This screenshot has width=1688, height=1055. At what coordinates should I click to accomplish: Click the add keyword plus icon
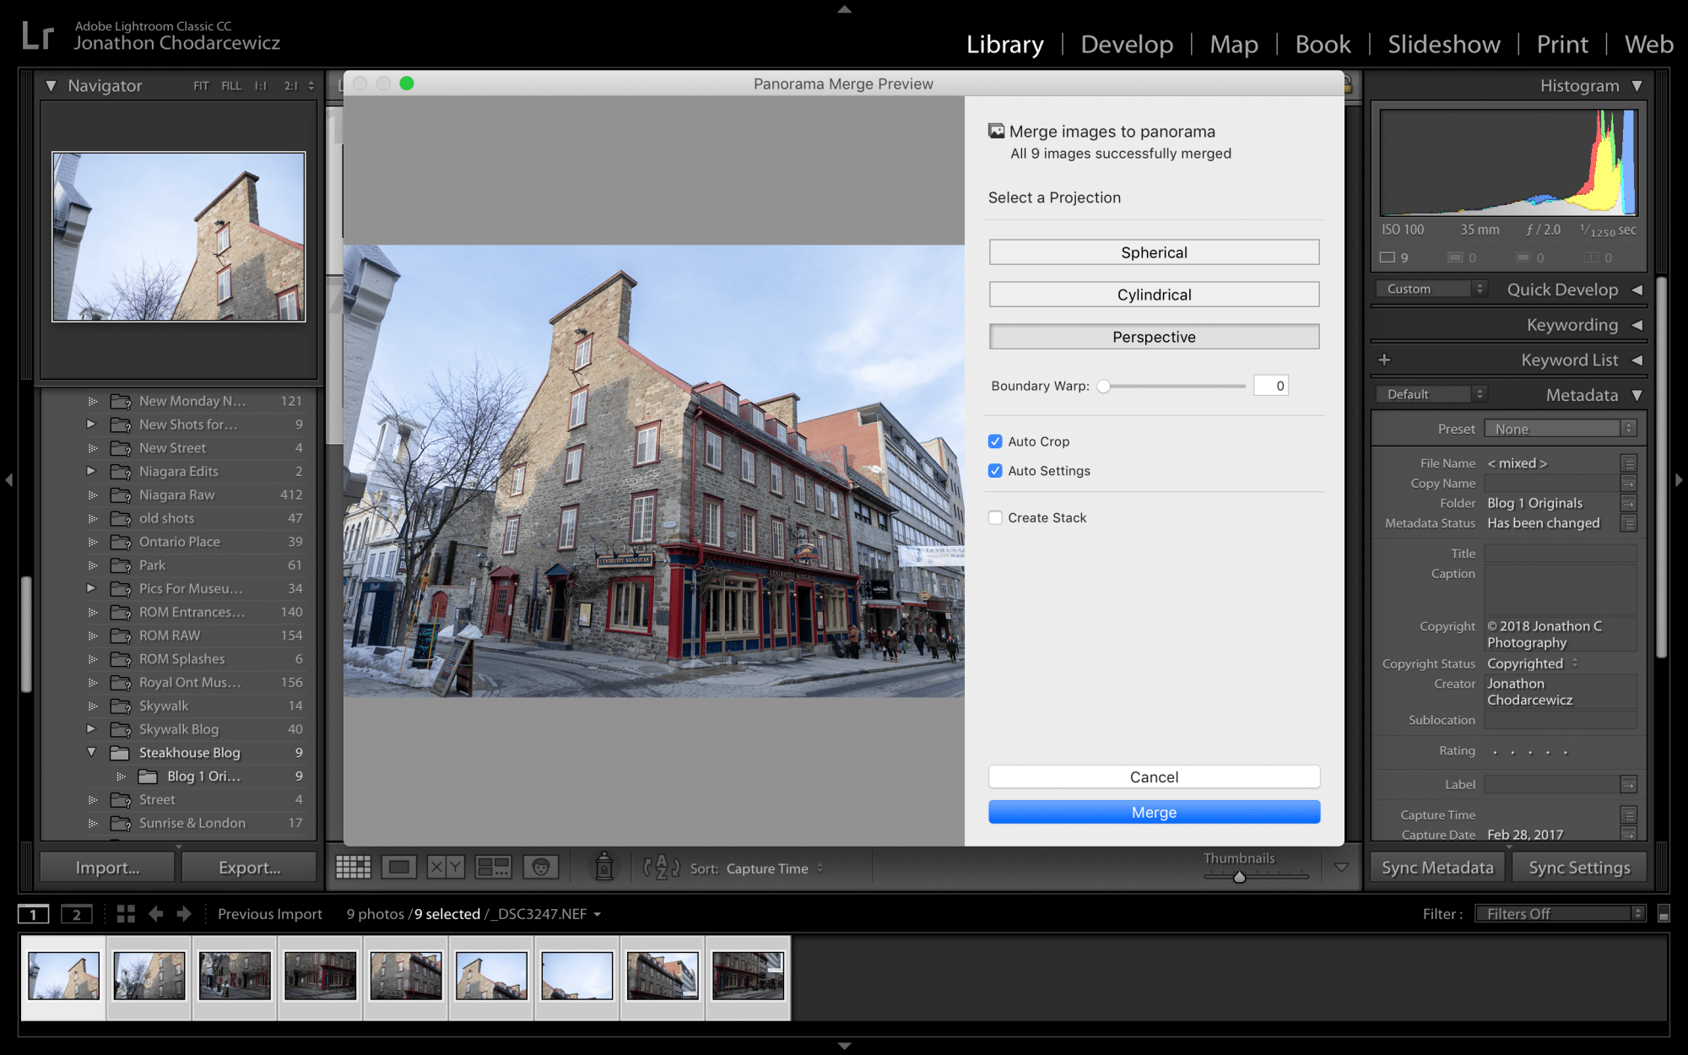pyautogui.click(x=1384, y=360)
